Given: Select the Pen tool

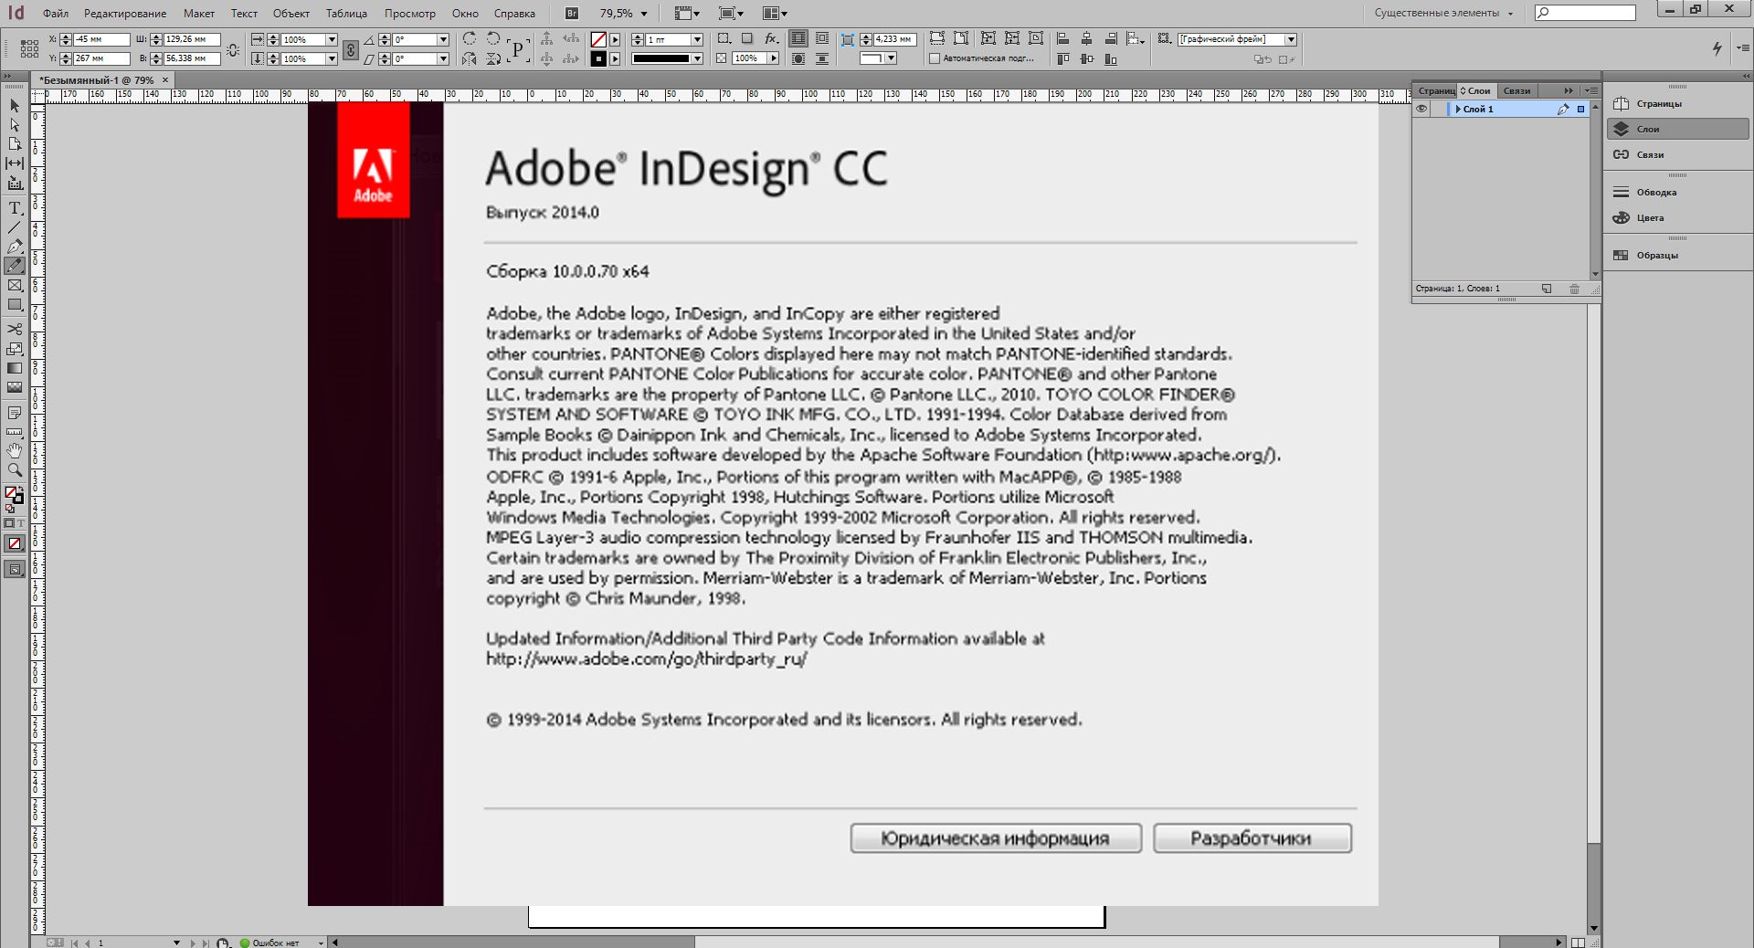Looking at the screenshot, I should click(15, 247).
